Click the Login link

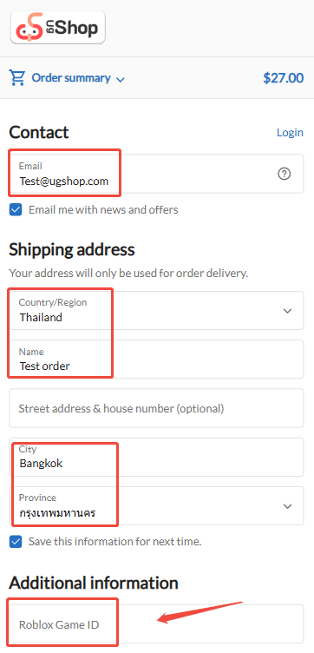click(x=290, y=133)
